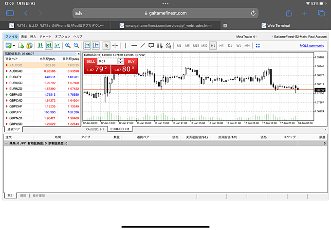Toggle auto scroll to chart end
This screenshot has width=331, height=230.
pyautogui.click(x=87, y=46)
